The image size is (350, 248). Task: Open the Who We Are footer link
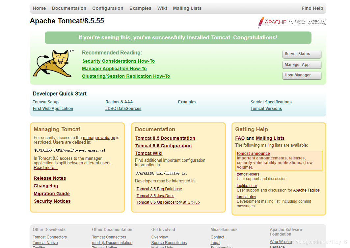click(x=281, y=242)
